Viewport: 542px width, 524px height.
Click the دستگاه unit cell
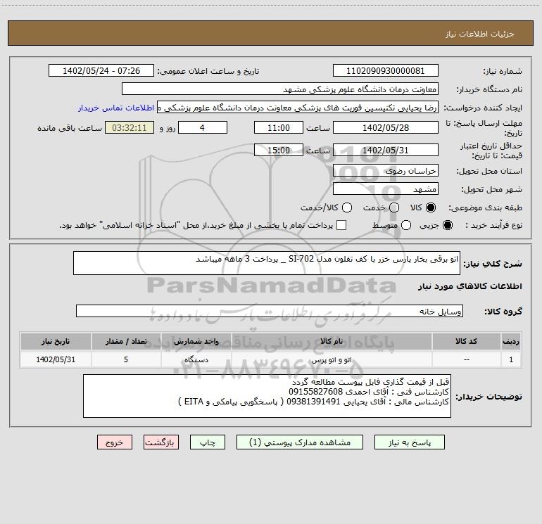pos(196,359)
